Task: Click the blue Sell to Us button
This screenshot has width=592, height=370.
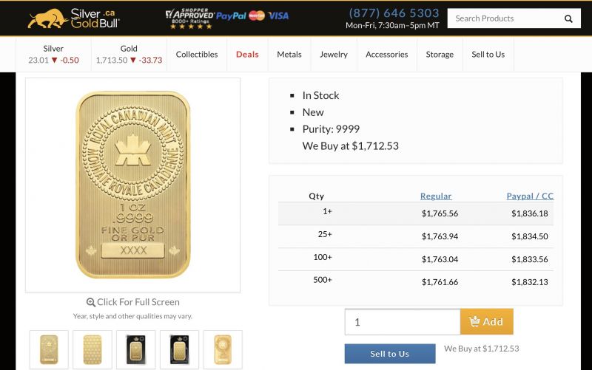Action: click(x=390, y=354)
